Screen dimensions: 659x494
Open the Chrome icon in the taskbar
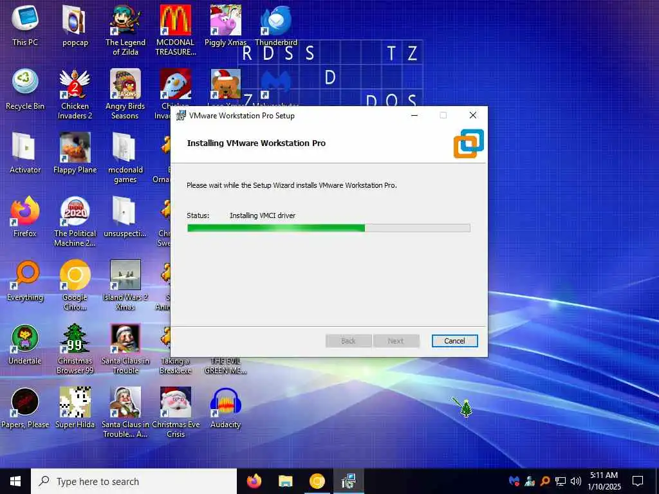coord(317,481)
